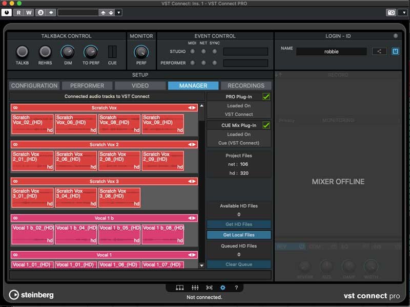Toggle the CUE Mix Plug-In checkbox
This screenshot has width=410, height=307.
(266, 125)
